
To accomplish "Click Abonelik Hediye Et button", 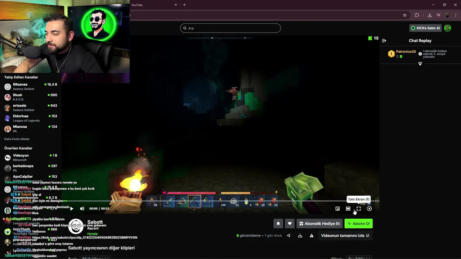I will (319, 223).
